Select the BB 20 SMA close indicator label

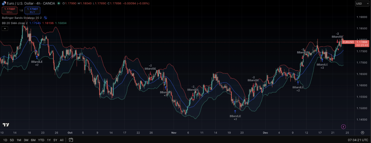tap(15, 23)
